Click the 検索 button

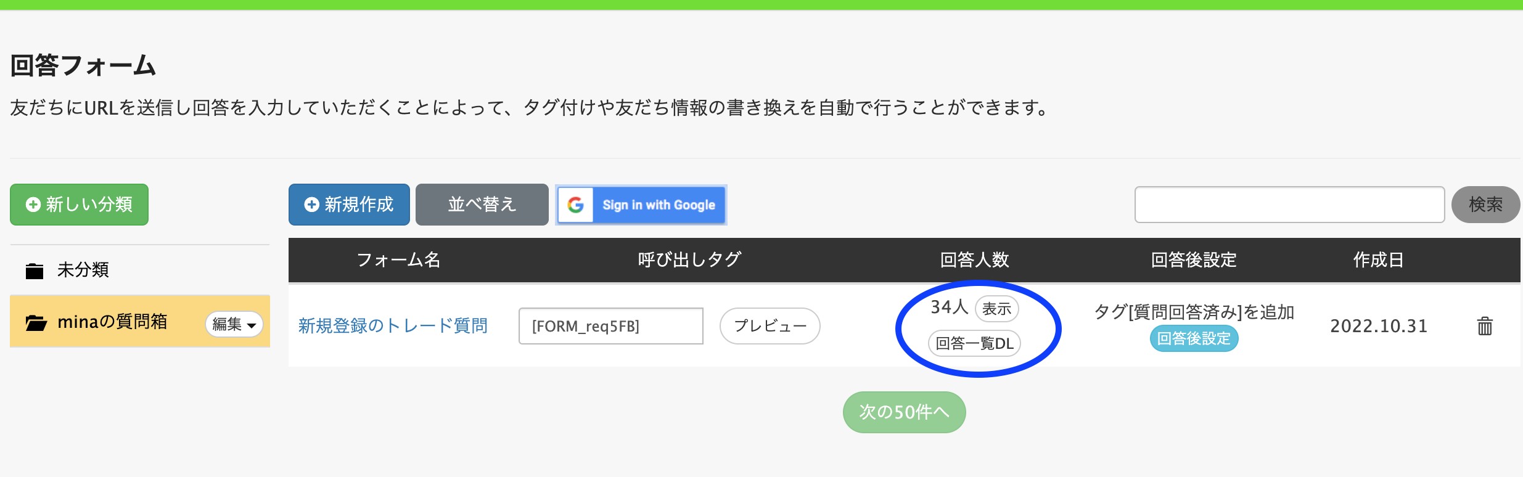pyautogui.click(x=1486, y=205)
